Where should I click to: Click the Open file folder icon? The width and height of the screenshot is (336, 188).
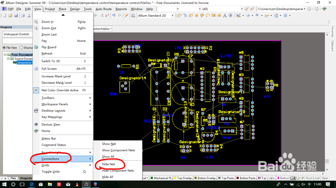pos(10,16)
